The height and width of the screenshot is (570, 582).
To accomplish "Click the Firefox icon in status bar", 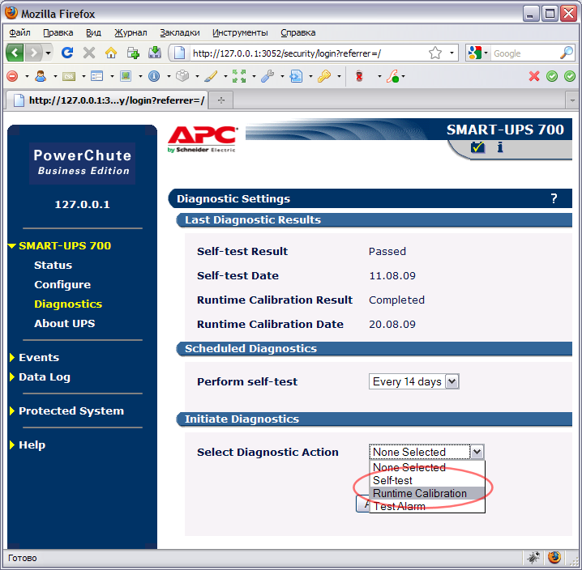I will 554,557.
